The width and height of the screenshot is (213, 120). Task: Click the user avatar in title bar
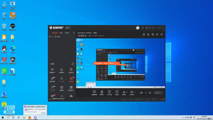click(x=138, y=28)
